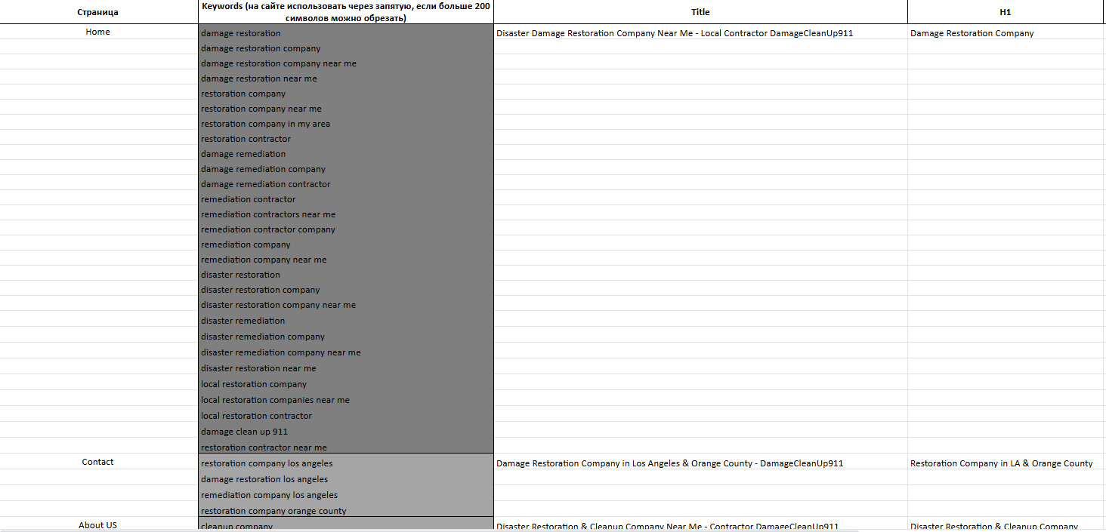The height and width of the screenshot is (532, 1106).
Task: Click keyword cell 'local restoration company'
Action: pyautogui.click(x=346, y=384)
